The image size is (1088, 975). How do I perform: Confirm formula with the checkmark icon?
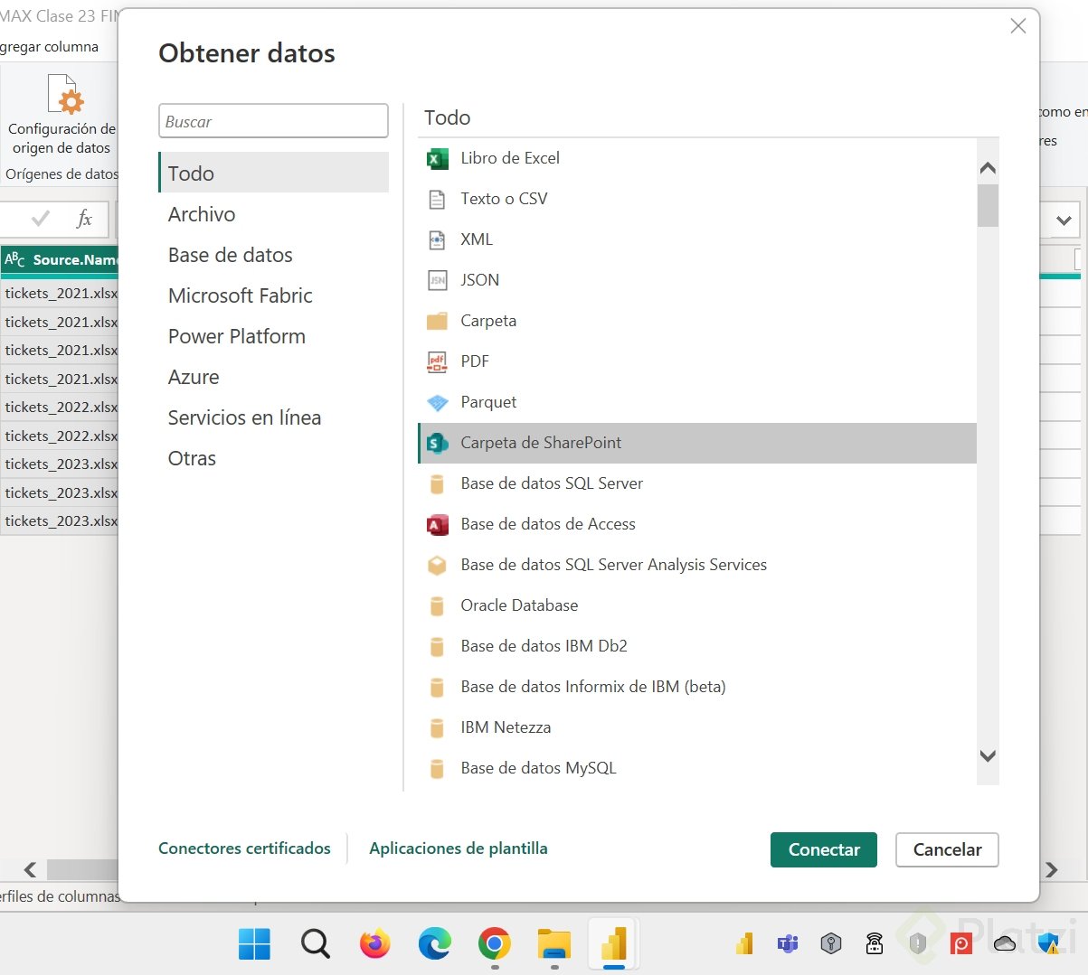pyautogui.click(x=40, y=219)
